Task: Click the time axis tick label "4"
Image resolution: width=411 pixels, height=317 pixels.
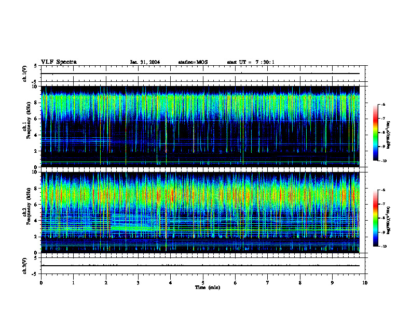Action: [x=171, y=283]
